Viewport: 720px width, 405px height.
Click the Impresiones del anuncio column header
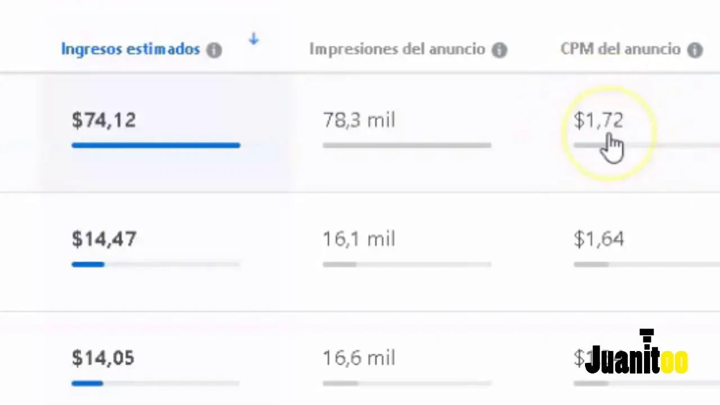(397, 49)
